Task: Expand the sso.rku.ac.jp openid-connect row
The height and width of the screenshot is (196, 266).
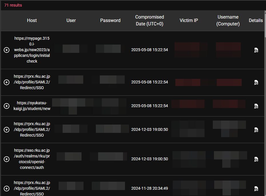Action: 7,159
